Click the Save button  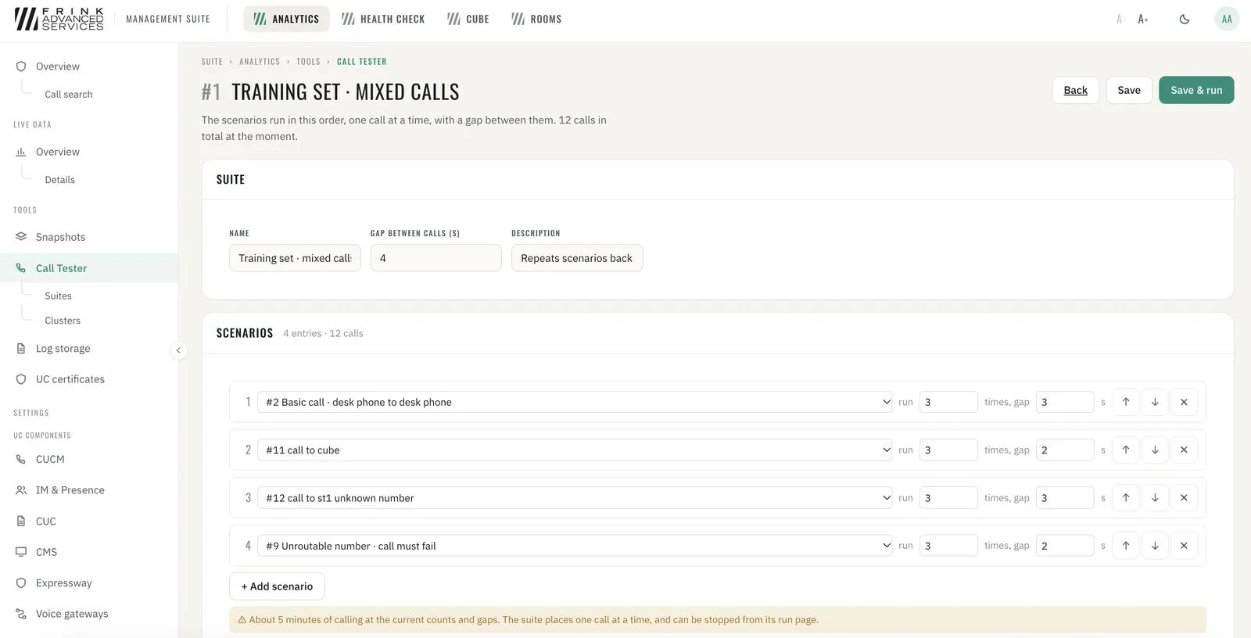(x=1129, y=90)
